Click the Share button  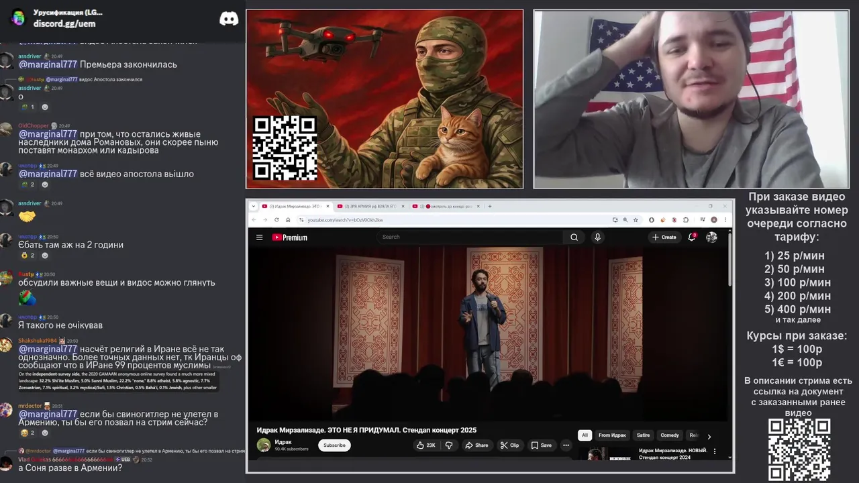(476, 445)
